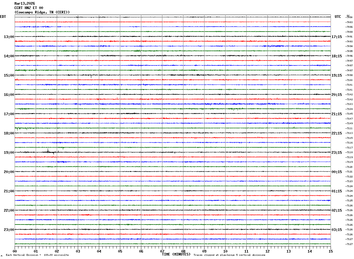354x259 pixels.
Task: Click the UTC timezone label
Action: click(338, 17)
